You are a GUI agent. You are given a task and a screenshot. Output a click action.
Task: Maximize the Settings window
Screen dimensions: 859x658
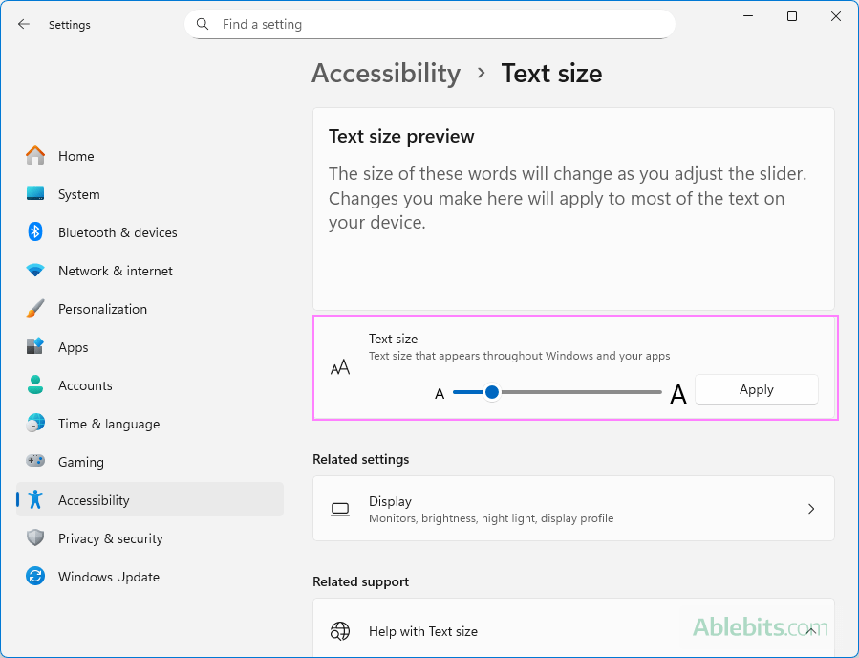(x=792, y=16)
